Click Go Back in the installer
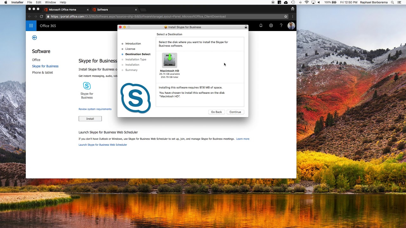 [x=217, y=112]
